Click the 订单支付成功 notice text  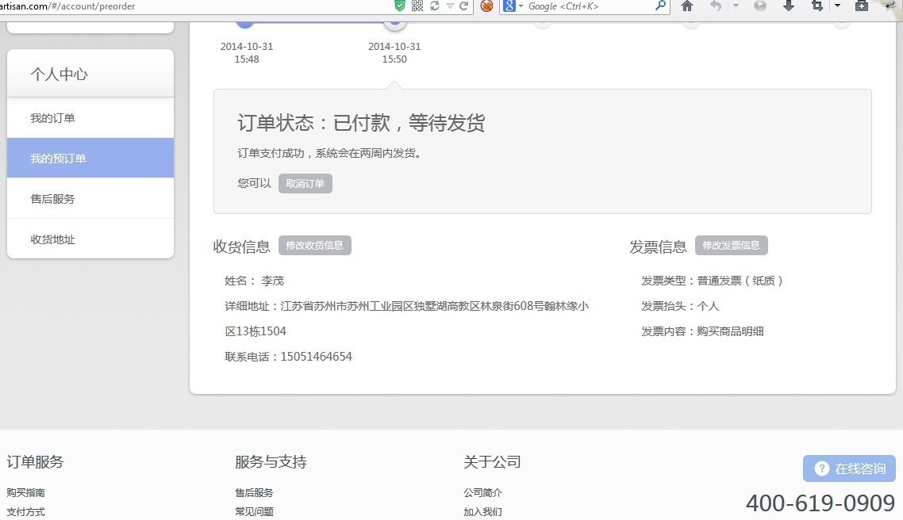(x=329, y=153)
